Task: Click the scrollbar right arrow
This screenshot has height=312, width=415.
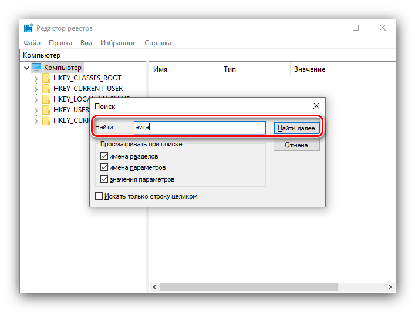Action: tap(390, 287)
